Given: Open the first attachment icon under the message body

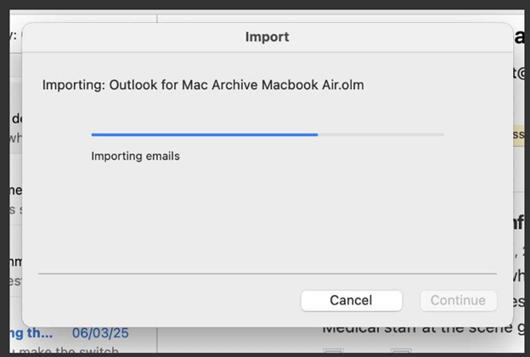Looking at the screenshot, I should [333, 351].
